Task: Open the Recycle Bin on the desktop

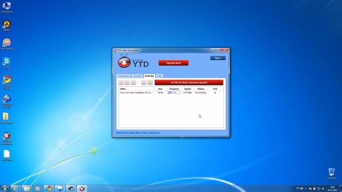Action: [331, 173]
